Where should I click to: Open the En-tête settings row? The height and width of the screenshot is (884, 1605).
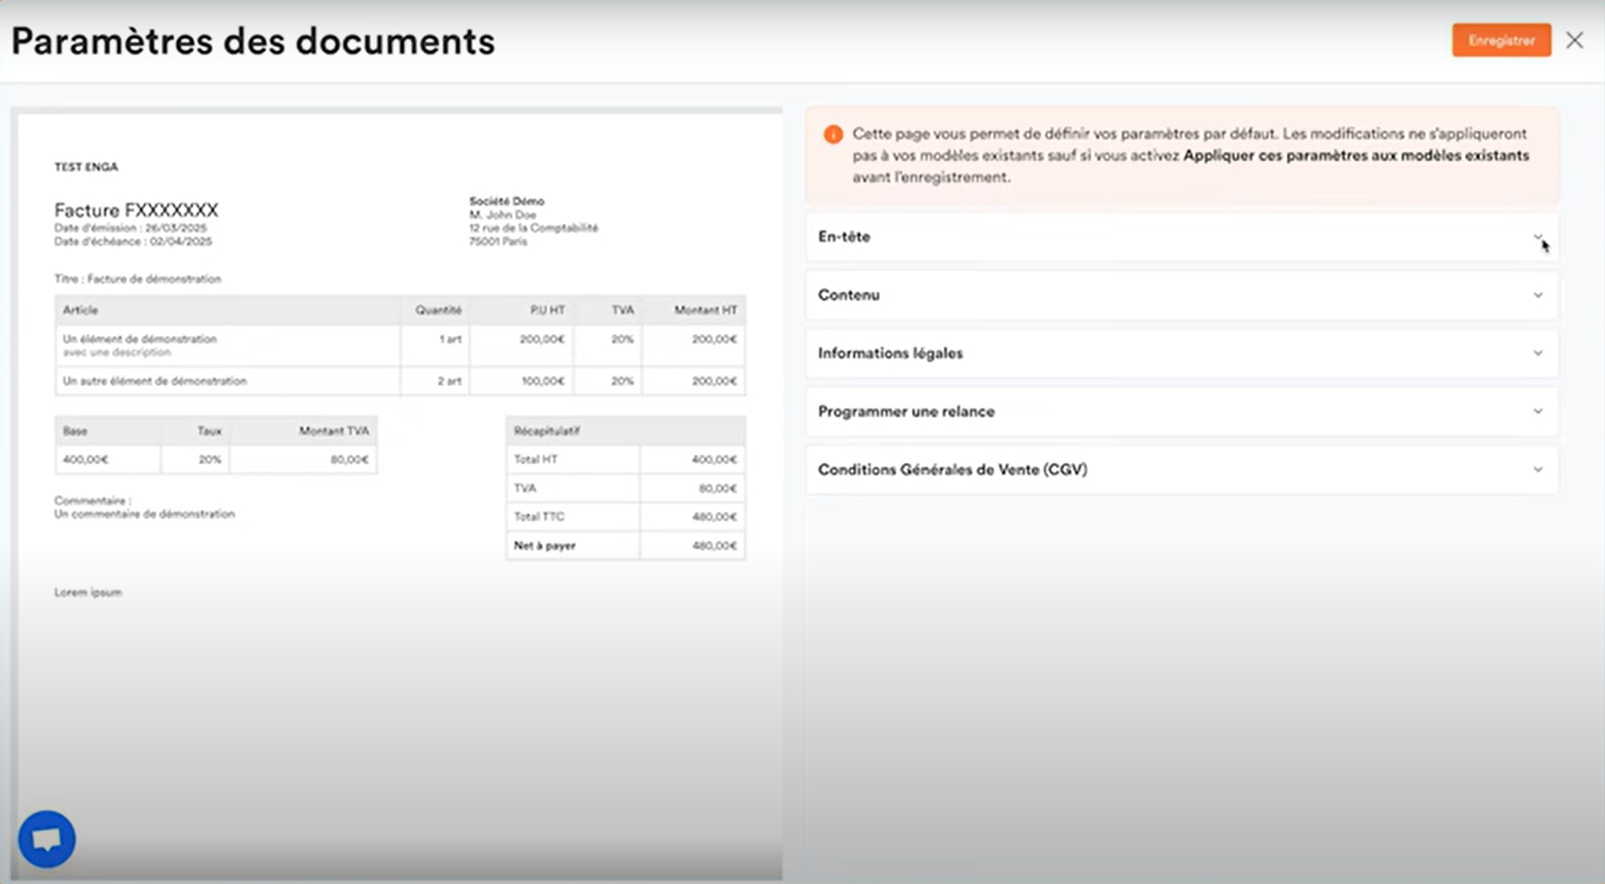tap(1181, 237)
